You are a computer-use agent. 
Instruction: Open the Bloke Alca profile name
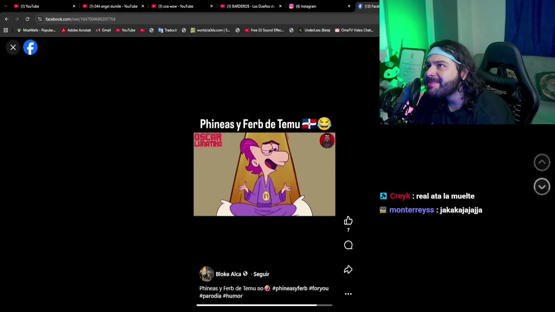(228, 274)
